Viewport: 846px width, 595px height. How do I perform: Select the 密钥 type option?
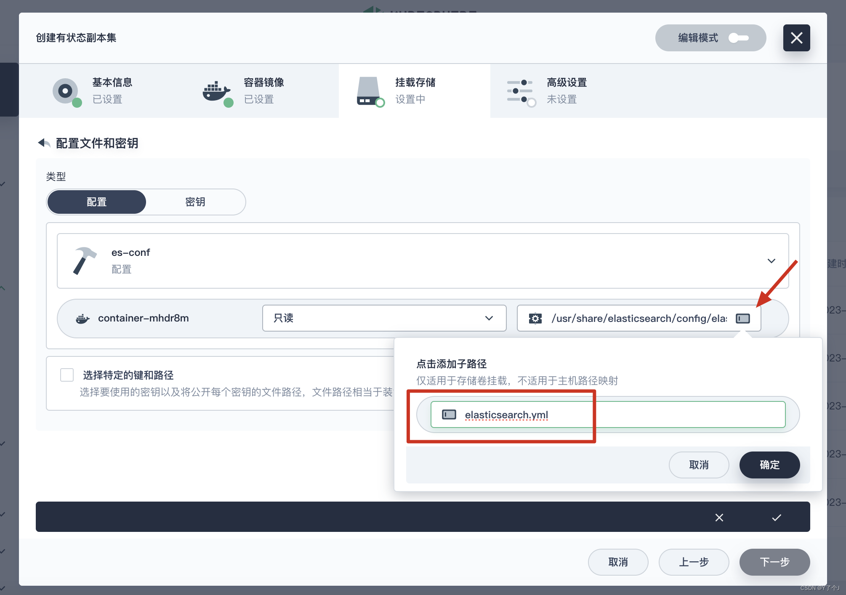[195, 202]
